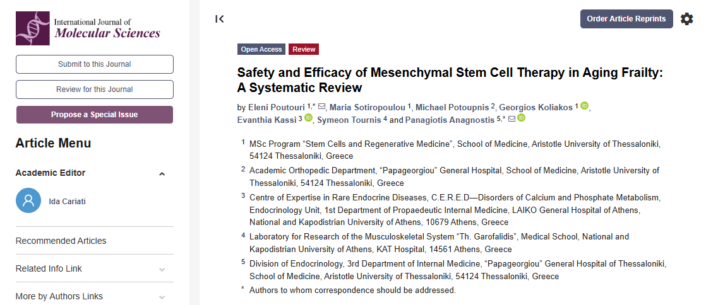This screenshot has height=305, width=706.
Task: Click the envelope icon next to Eleni Poutouri
Action: click(x=322, y=107)
